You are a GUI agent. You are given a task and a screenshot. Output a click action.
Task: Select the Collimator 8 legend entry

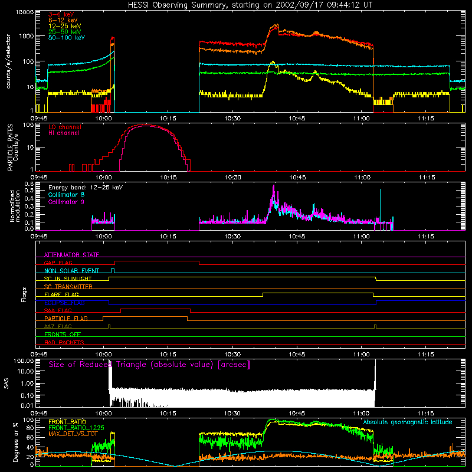(66, 195)
